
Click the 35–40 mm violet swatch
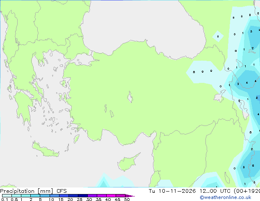coord(101,196)
